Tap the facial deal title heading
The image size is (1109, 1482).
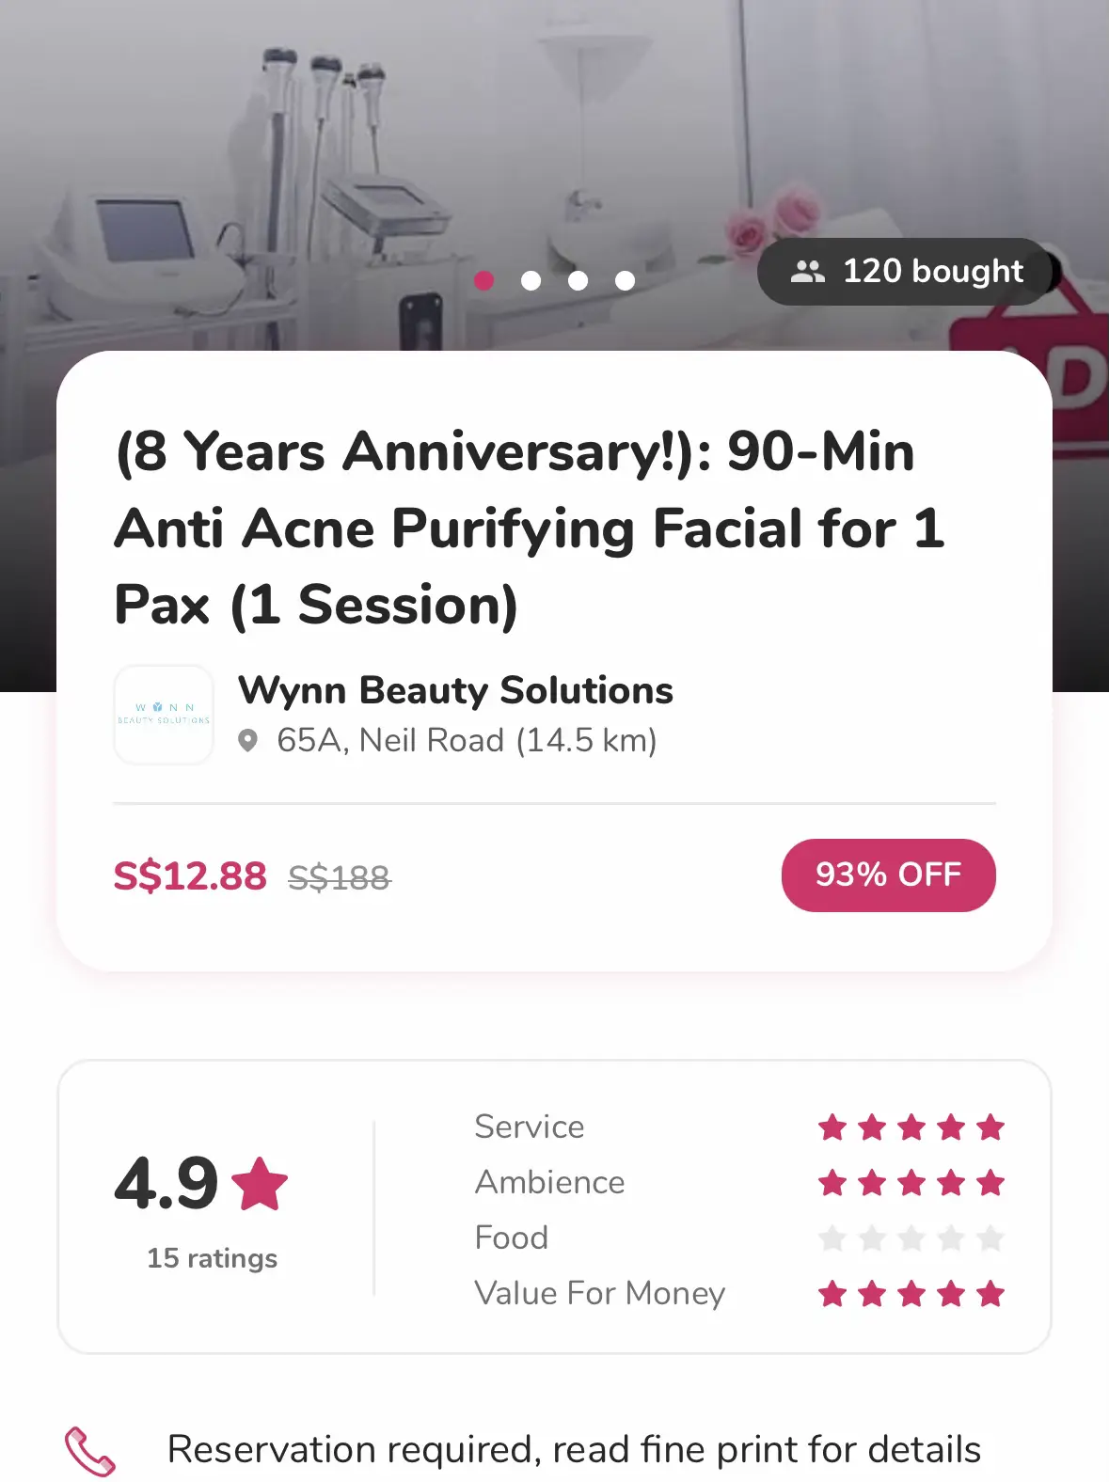pos(530,528)
